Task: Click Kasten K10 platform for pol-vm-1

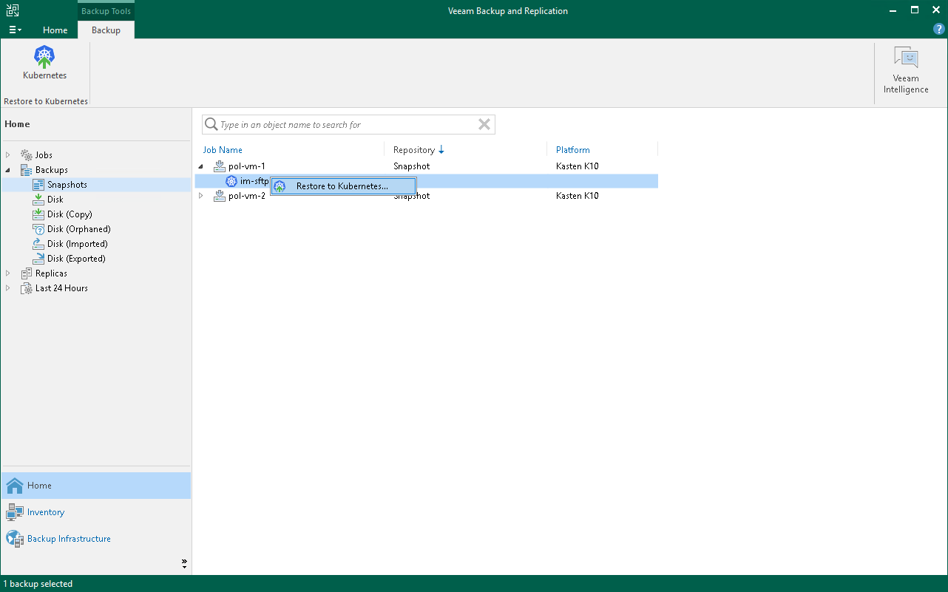Action: coord(578,166)
